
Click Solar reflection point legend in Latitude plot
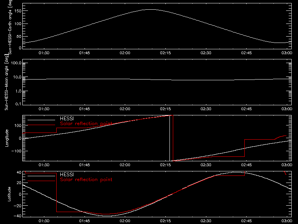pyautogui.click(x=86, y=180)
